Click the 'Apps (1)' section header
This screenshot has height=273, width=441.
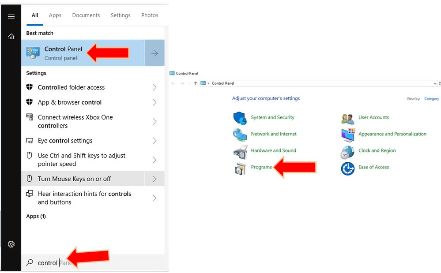click(36, 216)
